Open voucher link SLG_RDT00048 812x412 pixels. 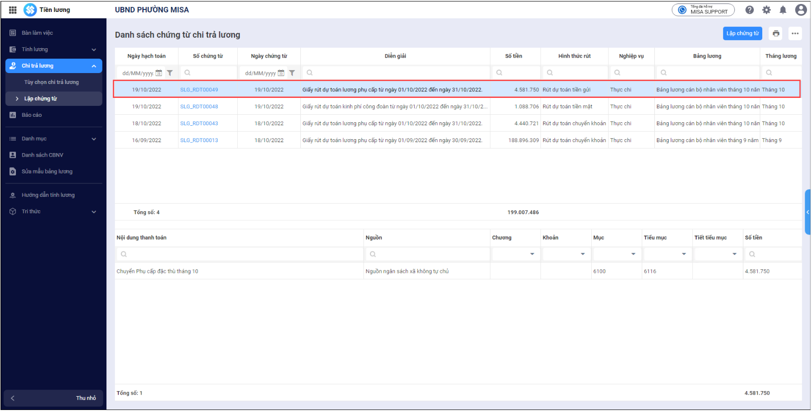(x=199, y=107)
